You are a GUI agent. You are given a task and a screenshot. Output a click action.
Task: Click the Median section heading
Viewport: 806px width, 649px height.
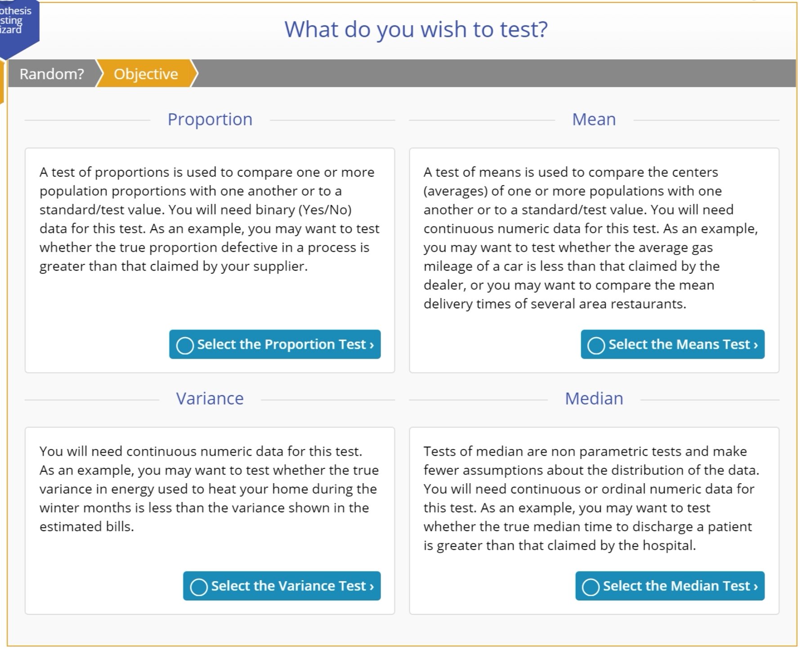tap(594, 399)
